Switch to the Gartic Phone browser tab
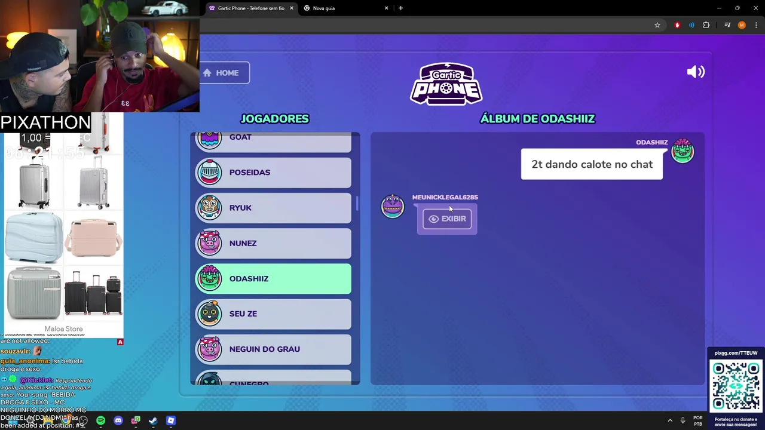Viewport: 765px width, 430px height. pyautogui.click(x=250, y=8)
